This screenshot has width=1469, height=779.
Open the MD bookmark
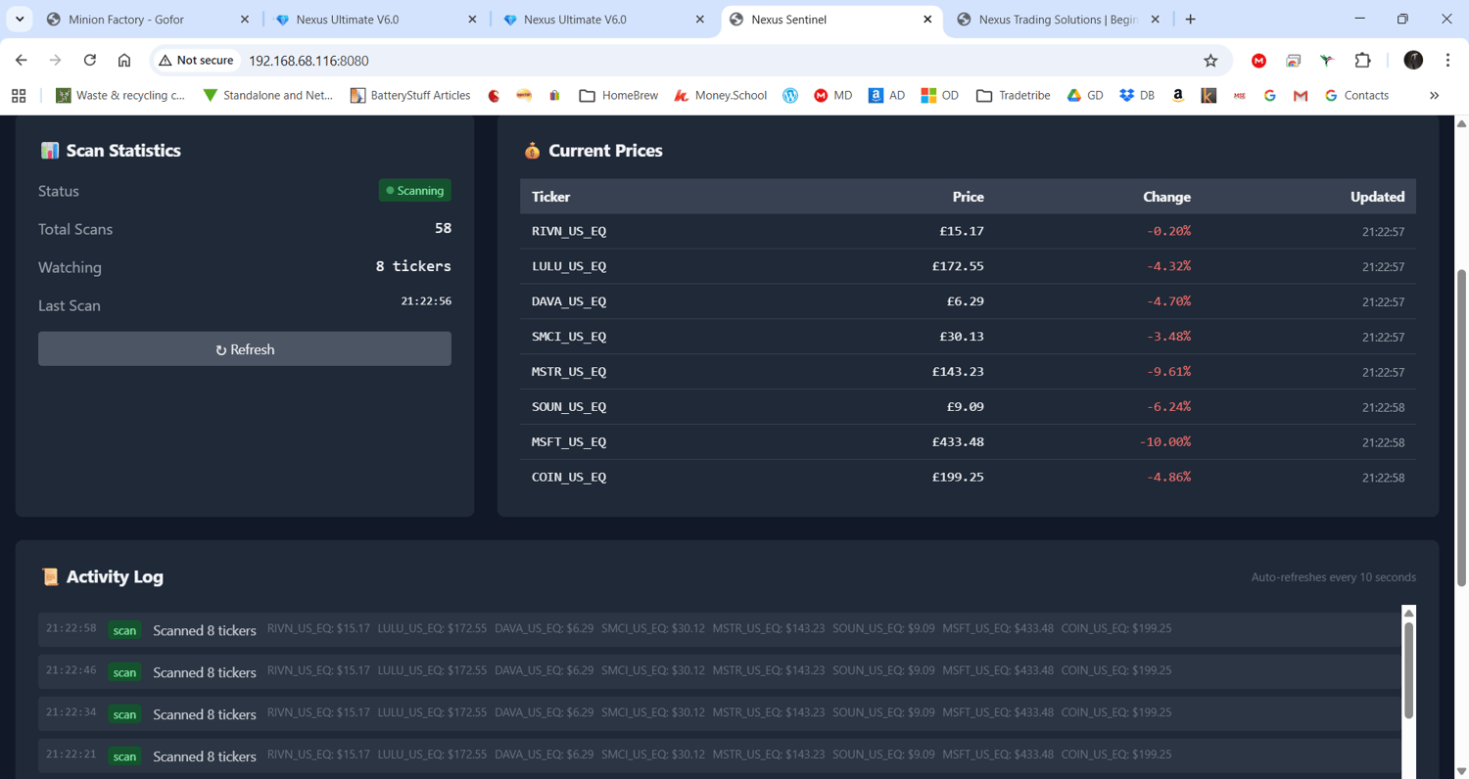tap(833, 95)
